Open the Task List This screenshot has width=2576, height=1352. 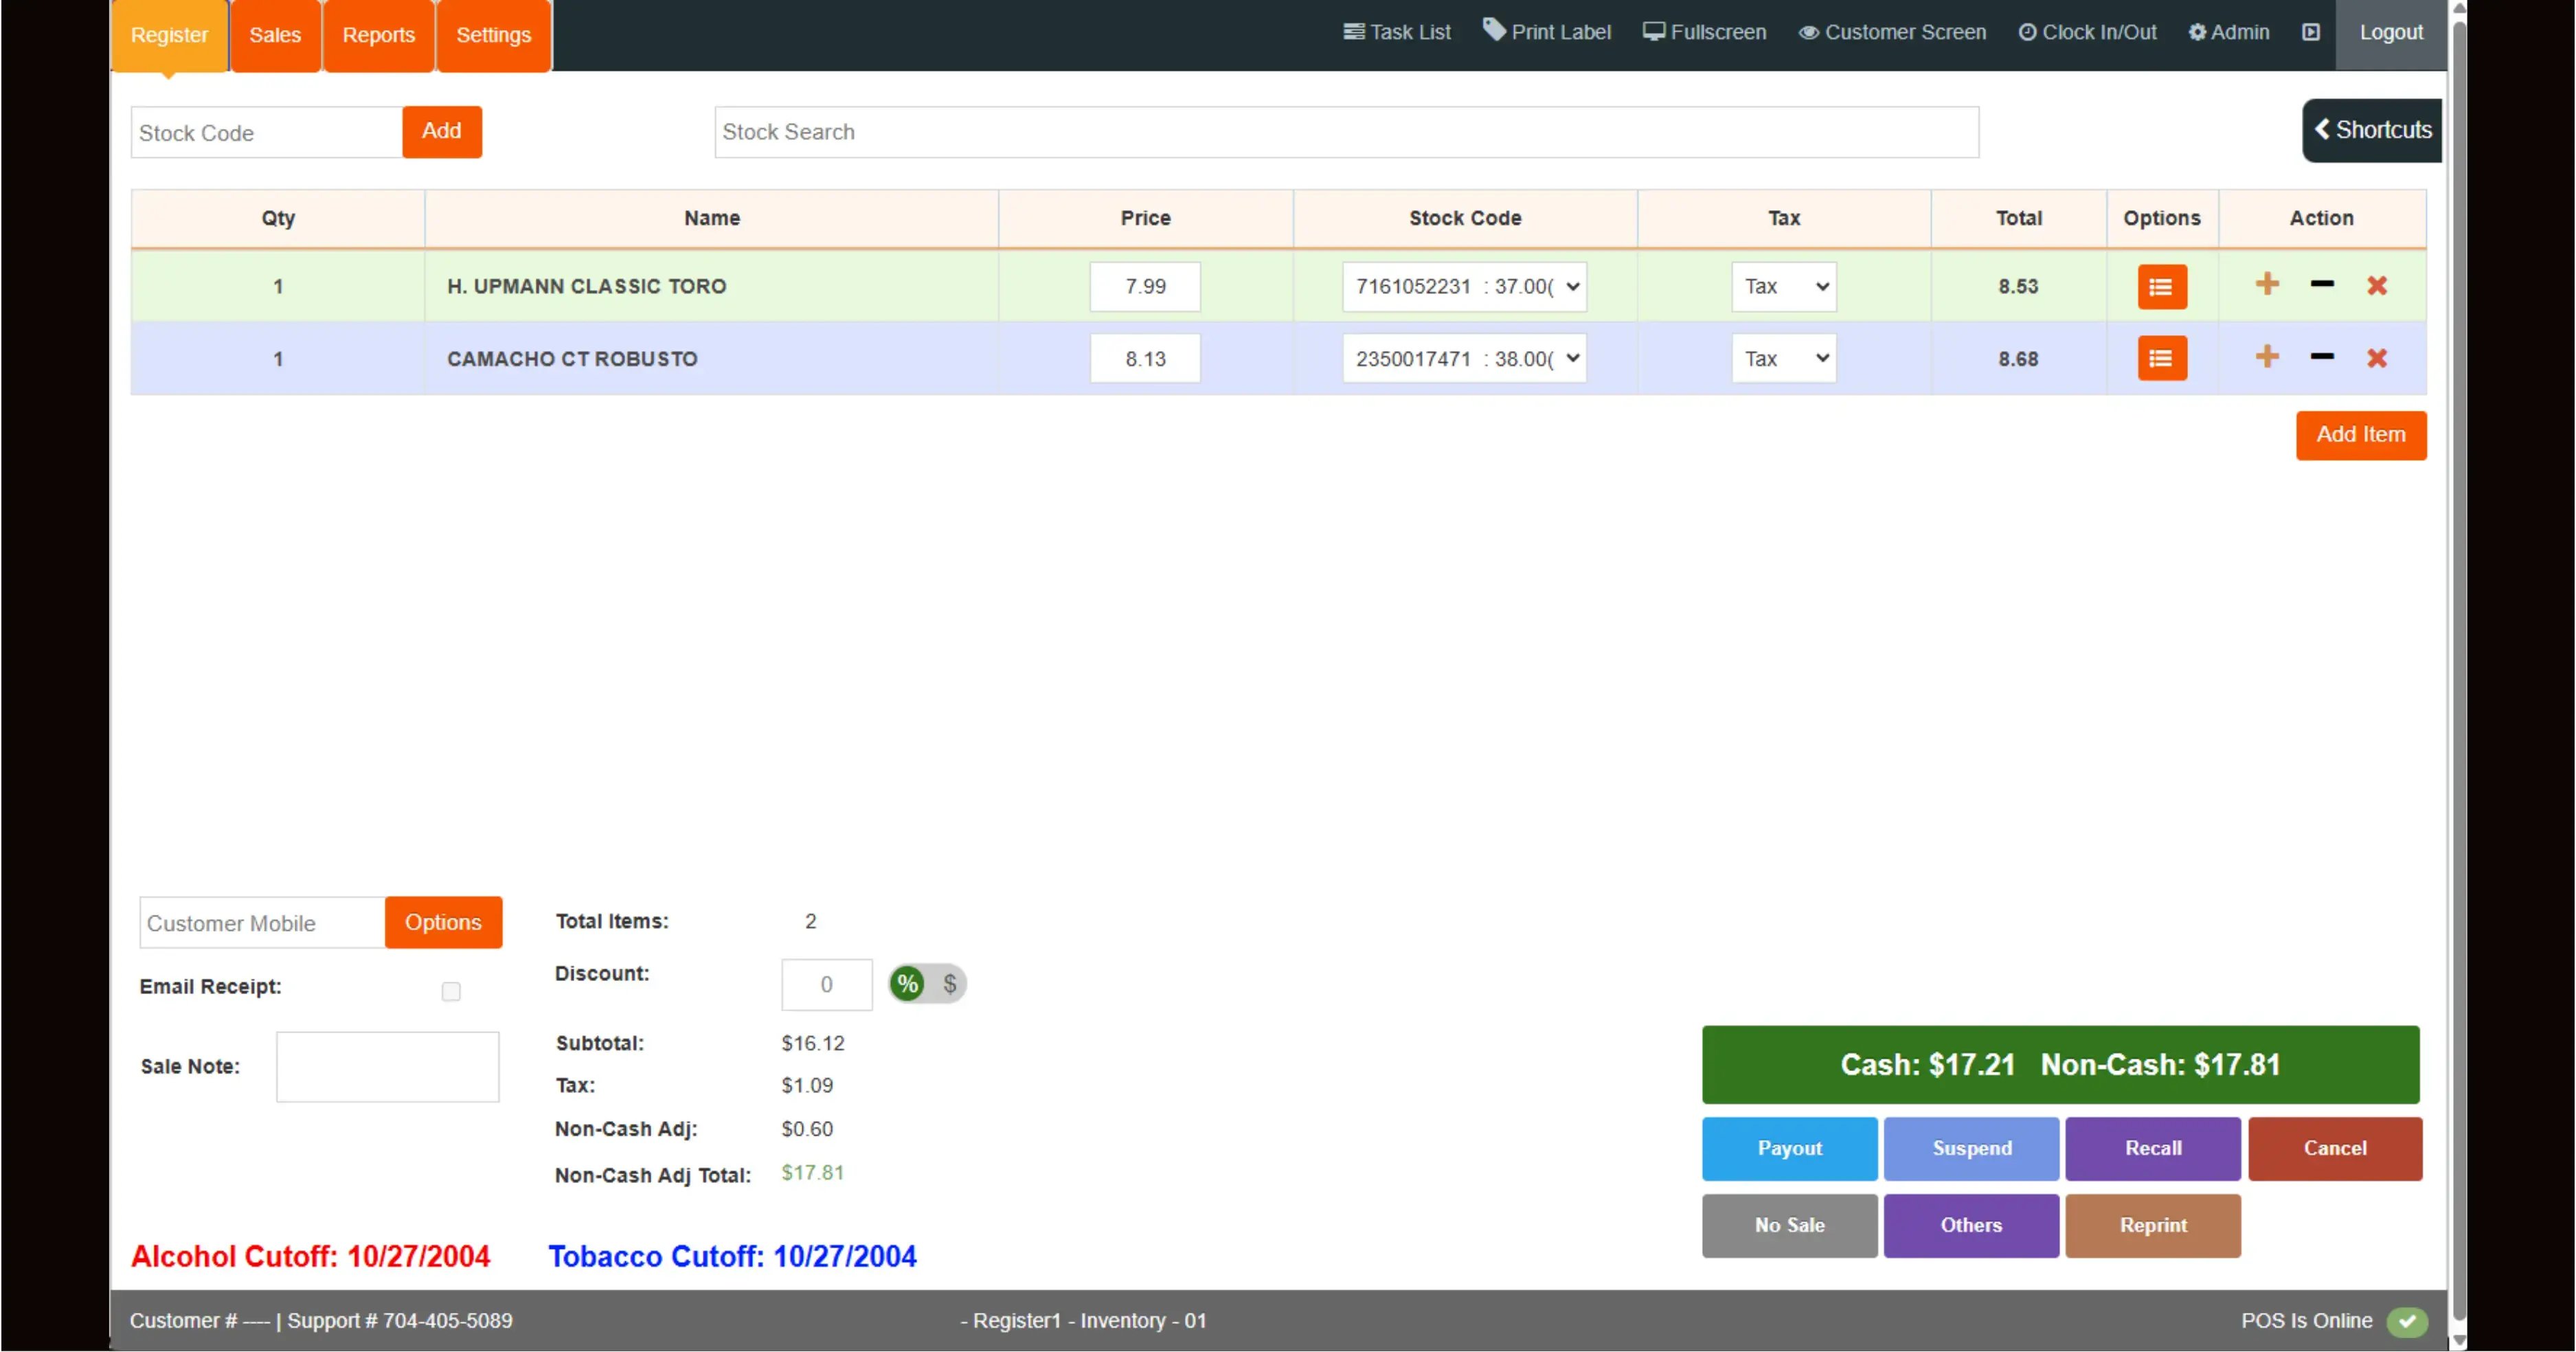pos(1396,31)
